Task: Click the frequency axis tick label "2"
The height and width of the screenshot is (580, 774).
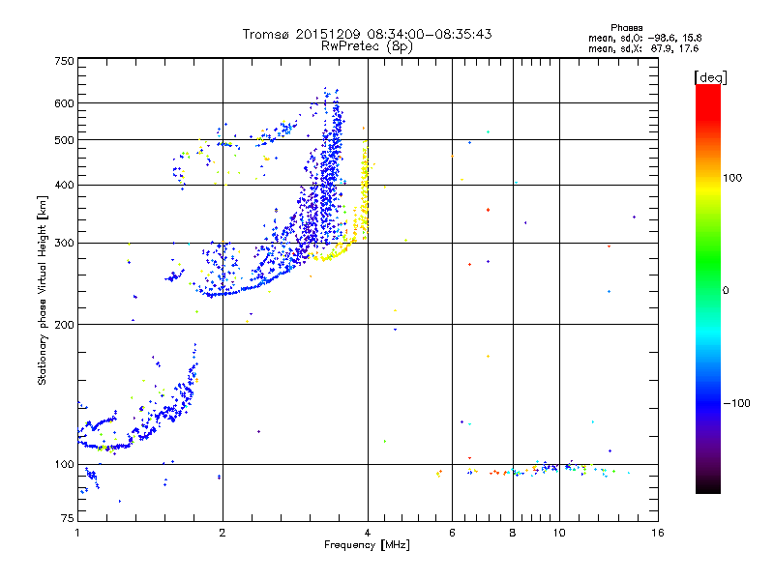Action: 223,533
